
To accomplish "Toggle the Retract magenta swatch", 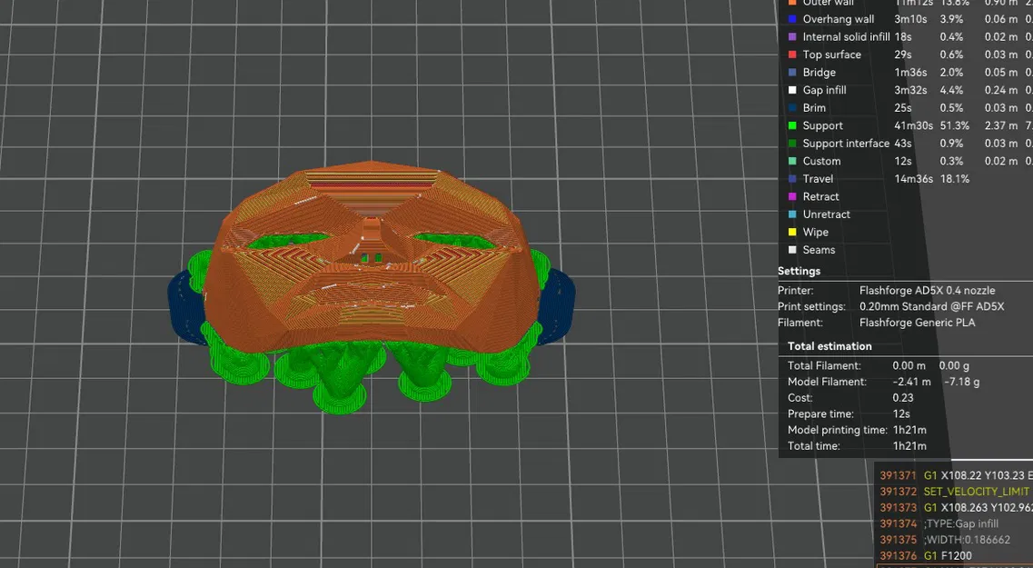I will [792, 197].
